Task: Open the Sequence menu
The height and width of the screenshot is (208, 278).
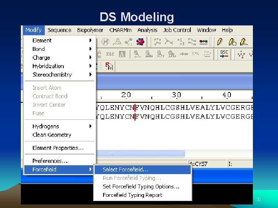Action: (x=59, y=30)
